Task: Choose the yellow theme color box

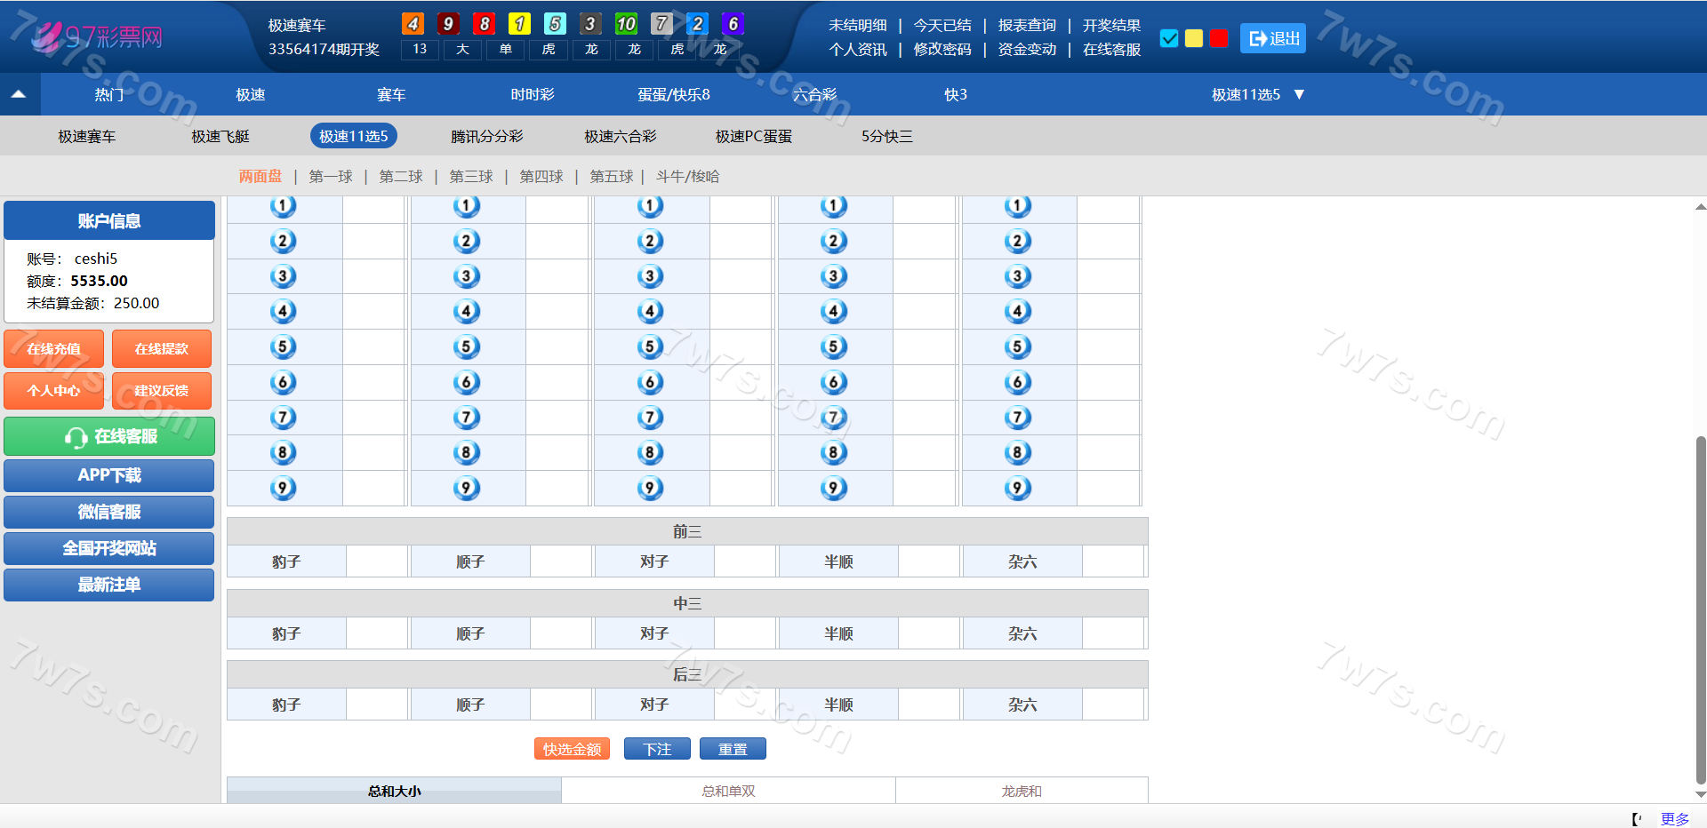Action: [x=1194, y=38]
